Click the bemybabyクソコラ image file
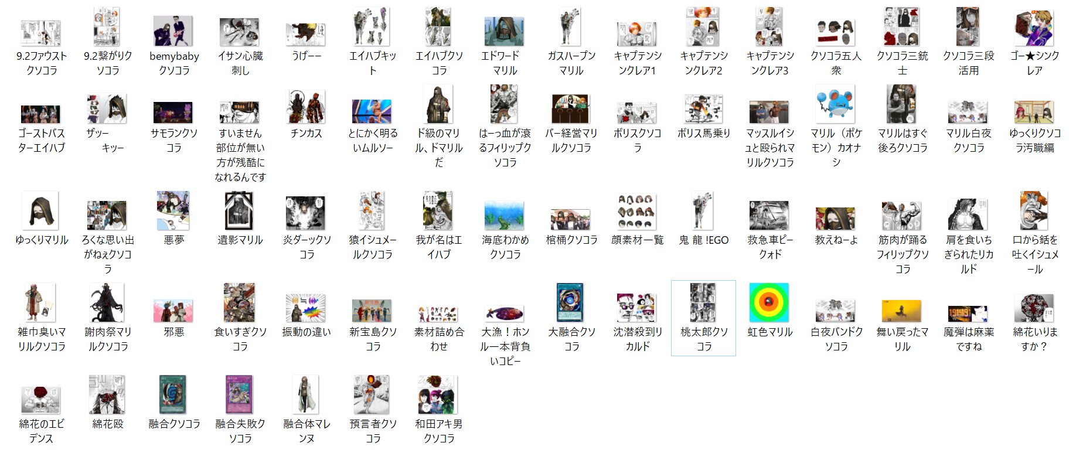Screen dimensions: 1069x470 [x=173, y=31]
